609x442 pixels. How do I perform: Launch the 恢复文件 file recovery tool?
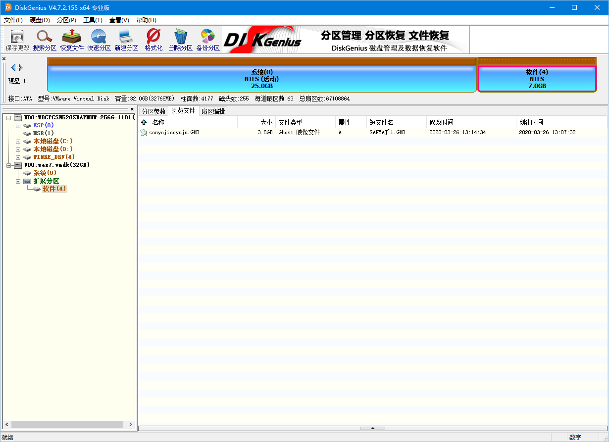pyautogui.click(x=72, y=40)
